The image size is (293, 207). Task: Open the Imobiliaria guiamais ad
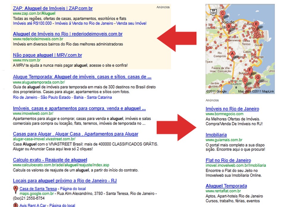coord(216,135)
